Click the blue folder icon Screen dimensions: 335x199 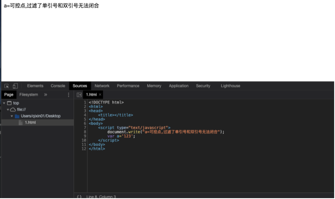17,116
